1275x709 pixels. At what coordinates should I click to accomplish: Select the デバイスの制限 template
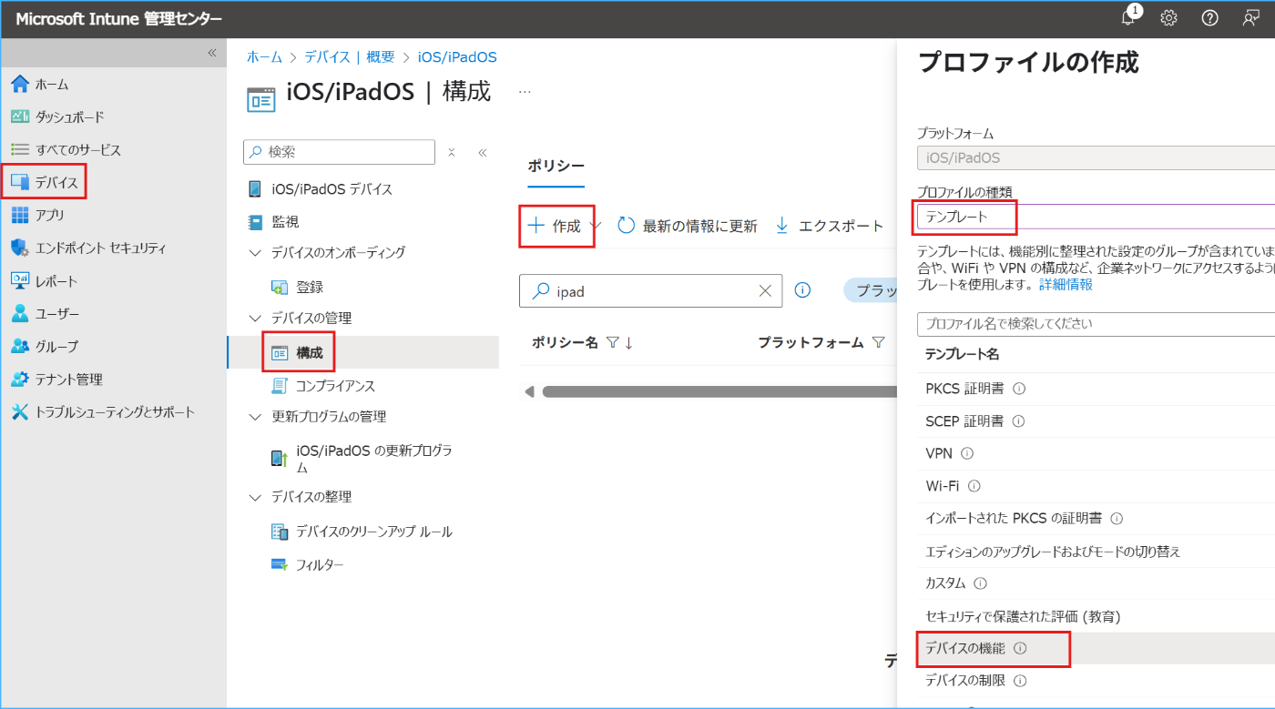coord(1096,681)
